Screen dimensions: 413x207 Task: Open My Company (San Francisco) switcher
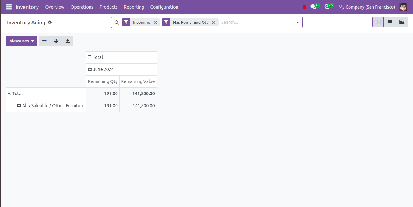pos(367,7)
